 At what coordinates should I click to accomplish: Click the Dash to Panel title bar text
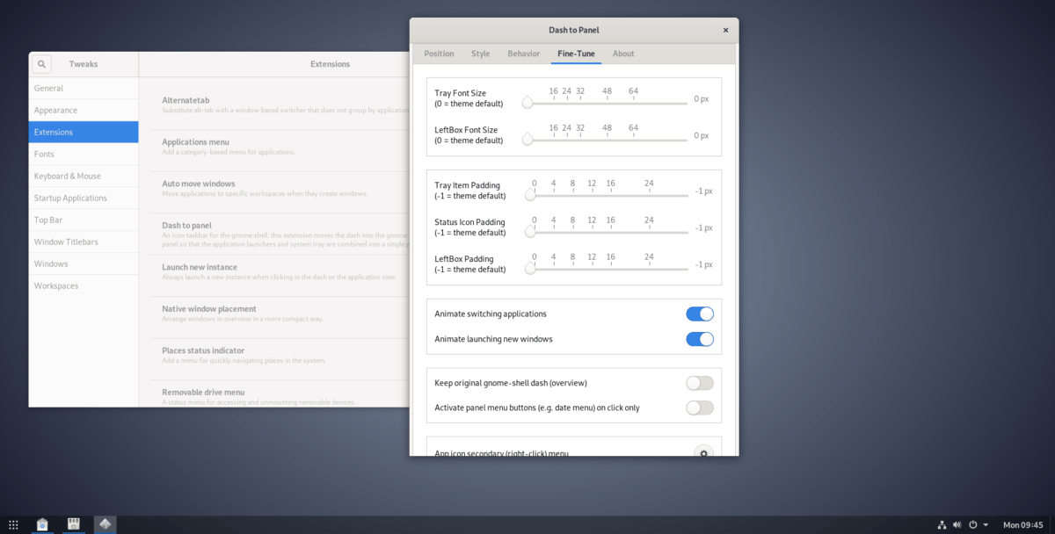pyautogui.click(x=573, y=30)
